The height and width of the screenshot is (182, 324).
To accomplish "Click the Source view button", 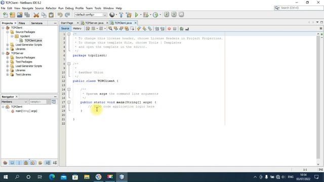I will click(65, 28).
